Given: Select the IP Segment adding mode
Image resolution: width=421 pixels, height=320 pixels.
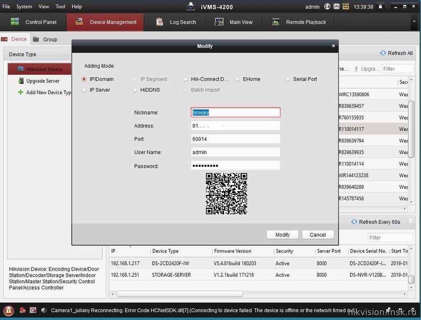Looking at the screenshot, I should [x=135, y=79].
